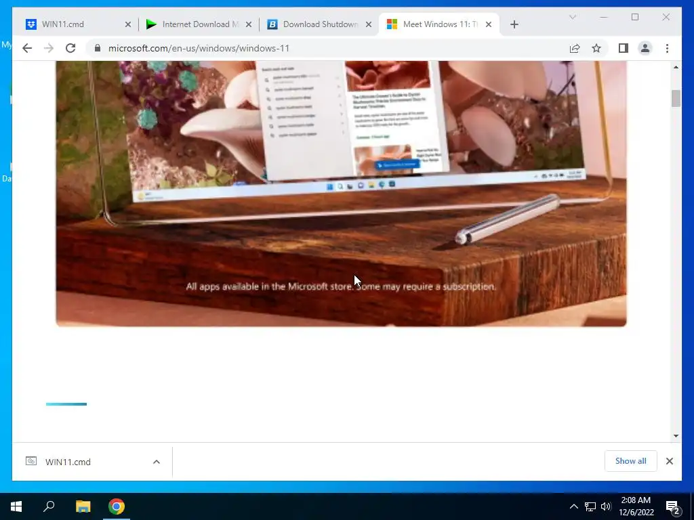
Task: Close the Download Shutdown tab
Action: pyautogui.click(x=369, y=24)
